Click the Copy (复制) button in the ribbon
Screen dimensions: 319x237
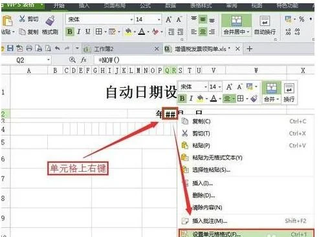[28, 32]
